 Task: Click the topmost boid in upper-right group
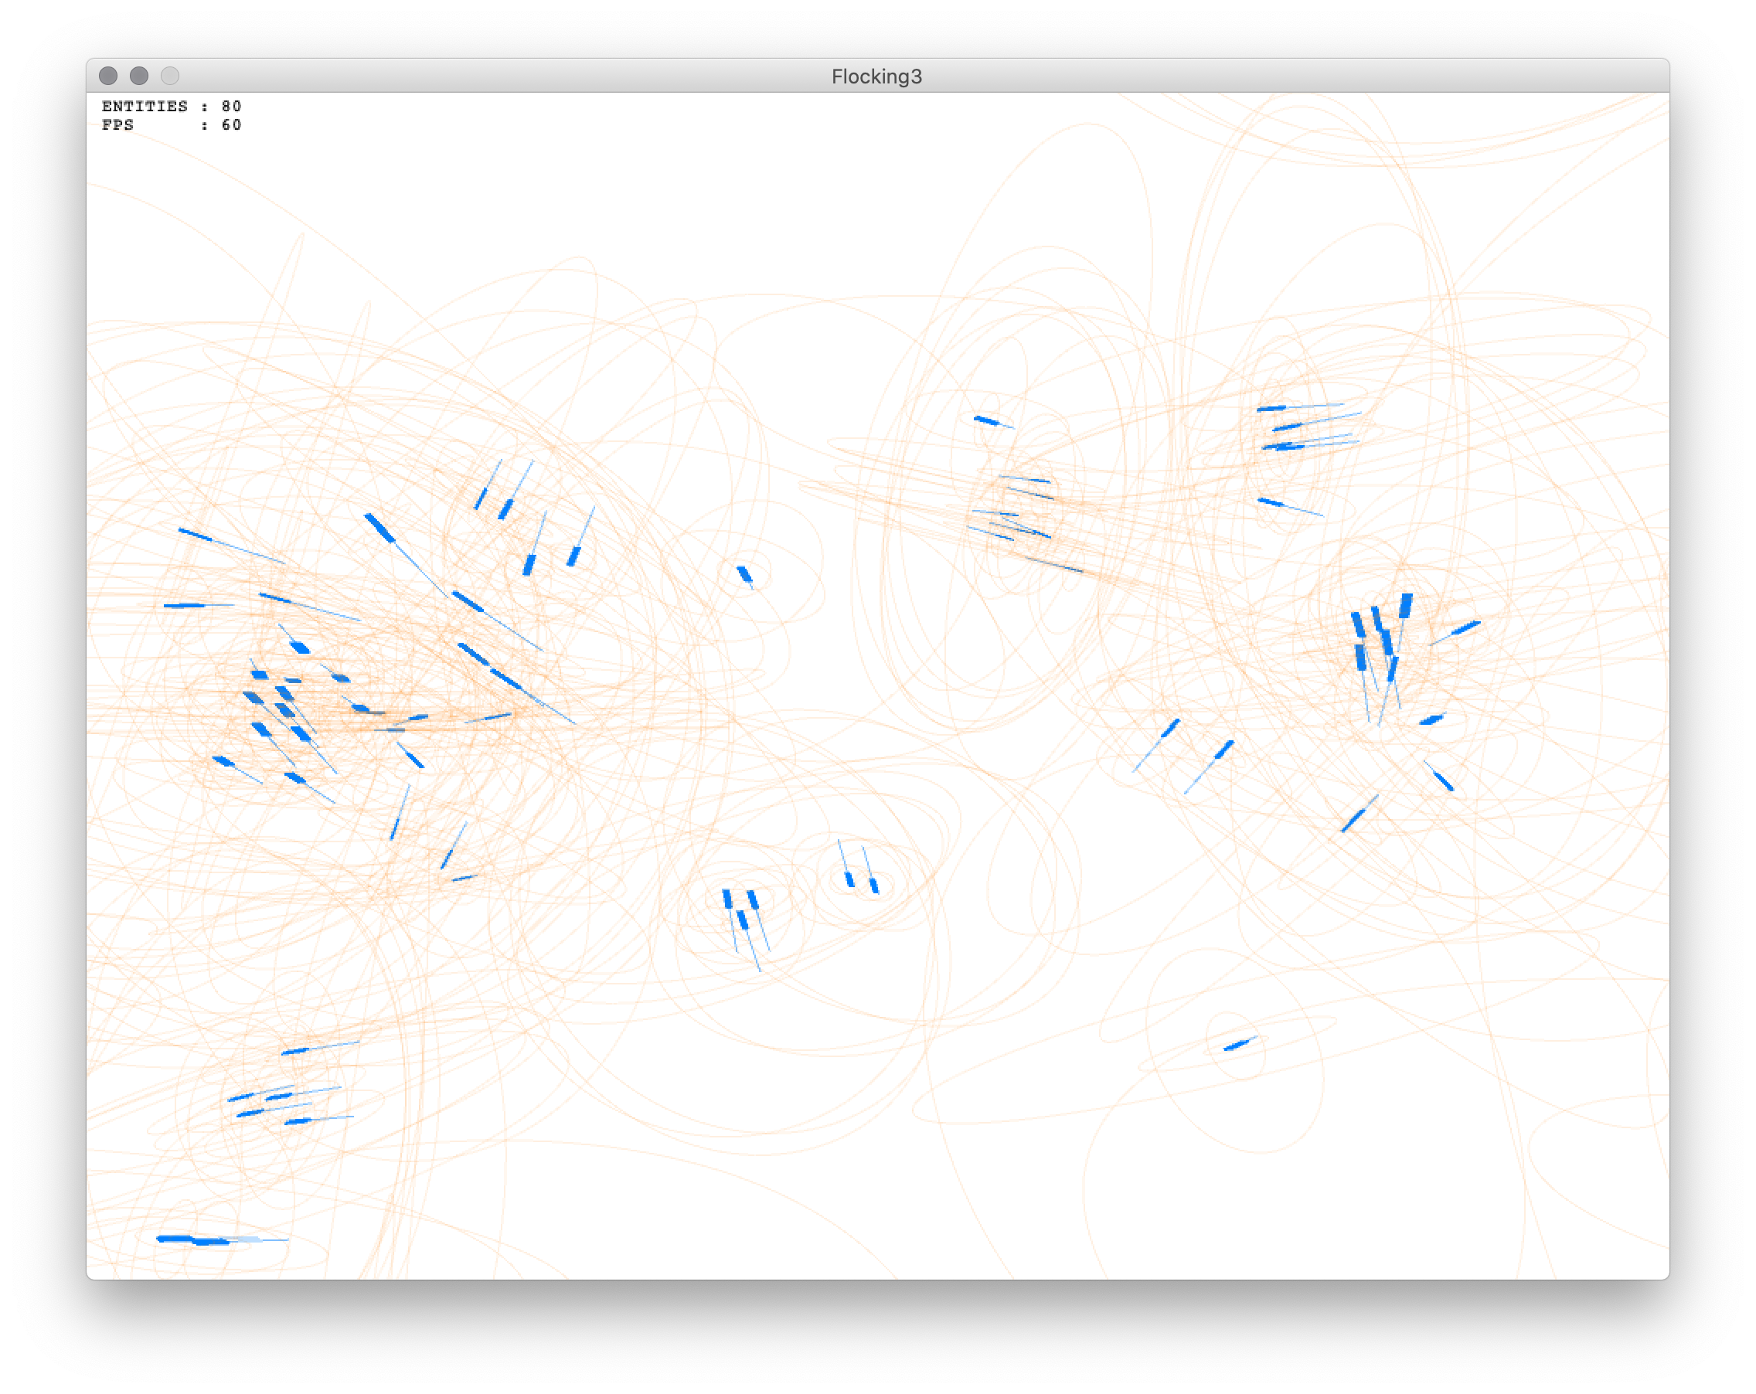(1271, 408)
